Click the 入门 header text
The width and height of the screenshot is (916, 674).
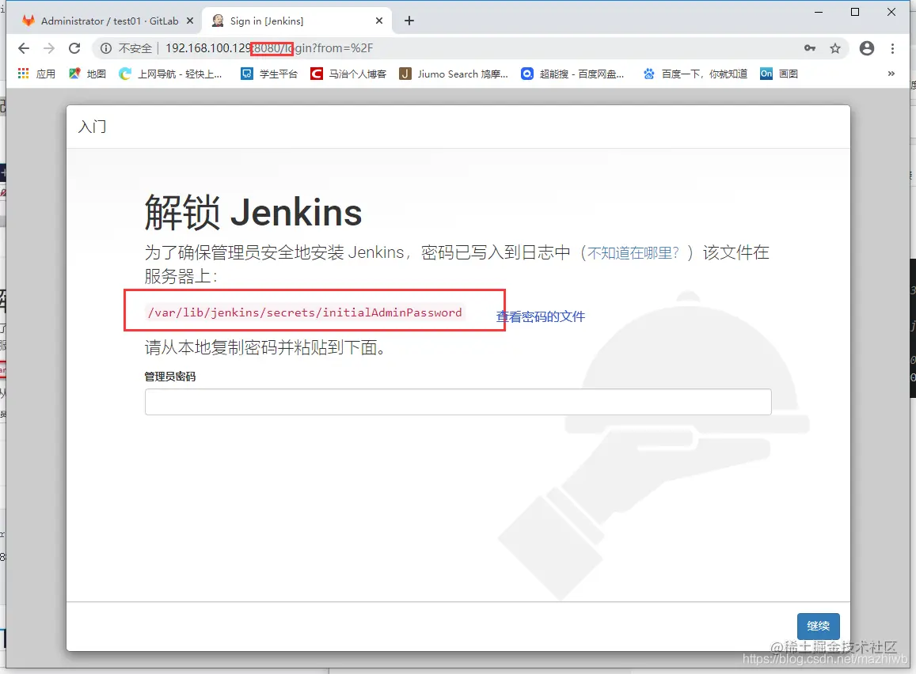[93, 127]
